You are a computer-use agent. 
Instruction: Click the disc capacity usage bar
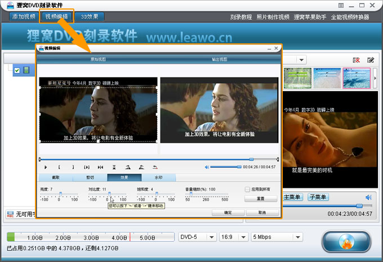tap(91, 237)
